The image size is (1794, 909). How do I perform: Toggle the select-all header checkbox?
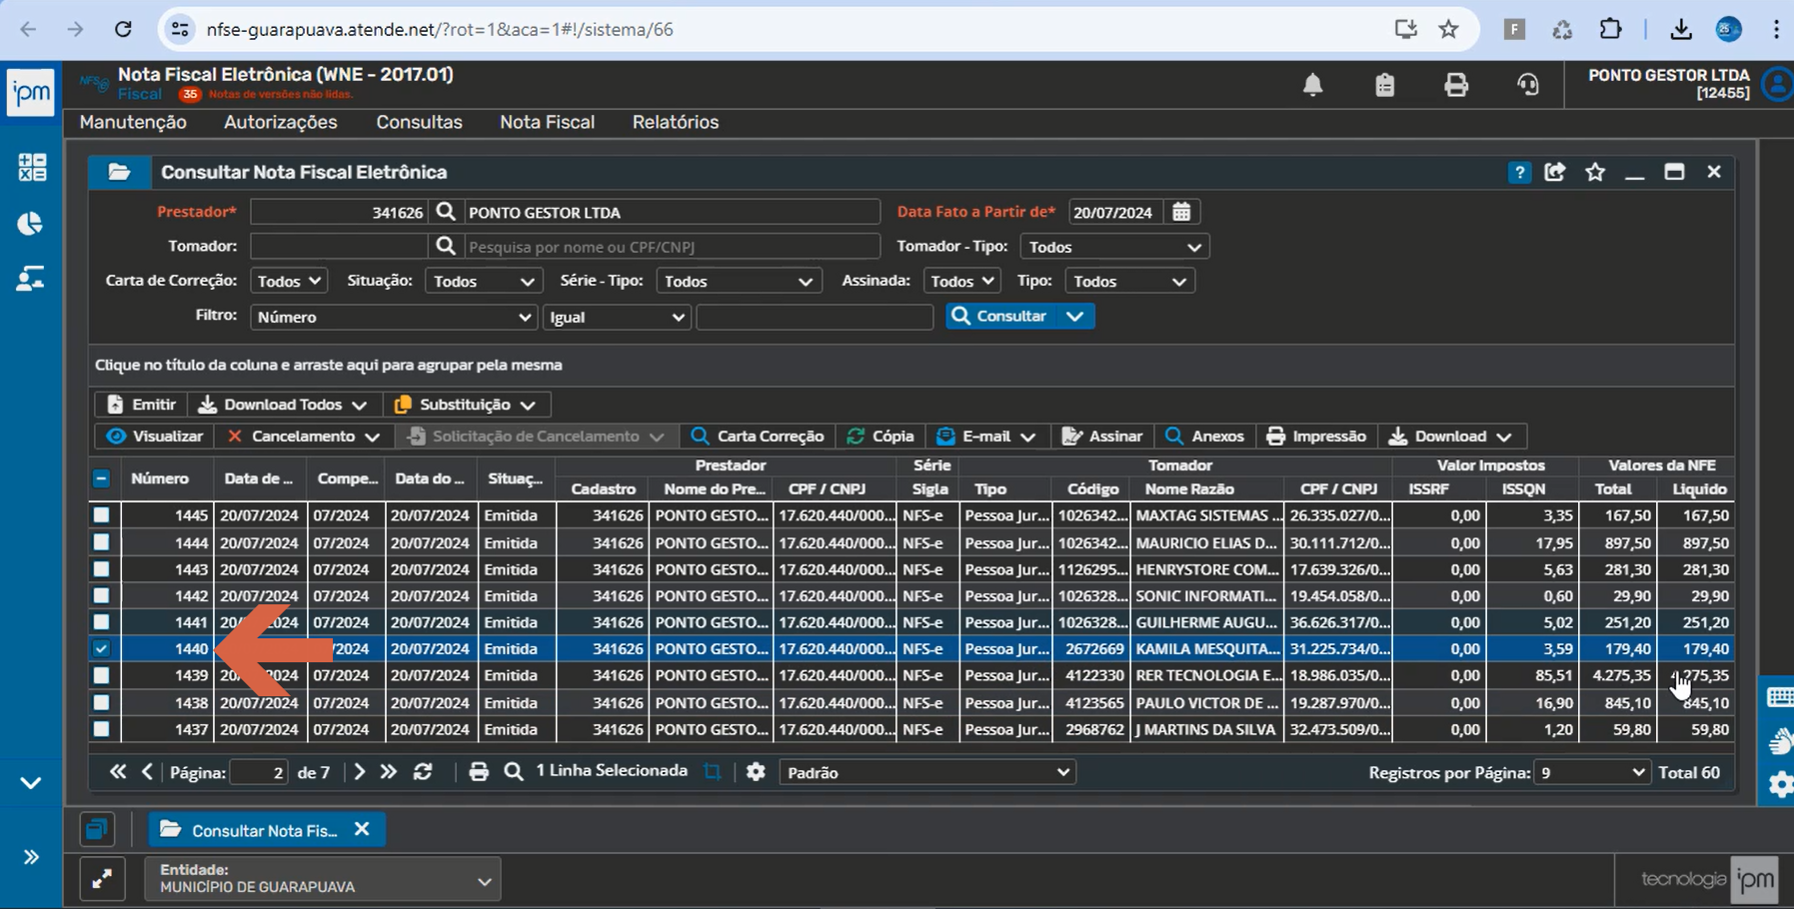click(101, 478)
